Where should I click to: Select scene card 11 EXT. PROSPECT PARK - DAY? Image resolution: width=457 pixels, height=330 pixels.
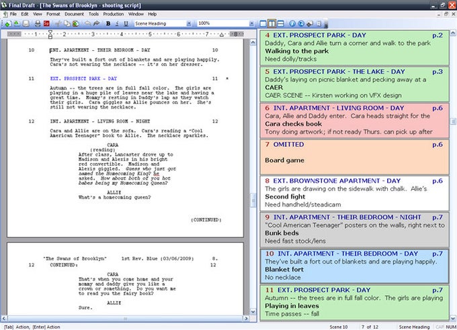pos(354,302)
